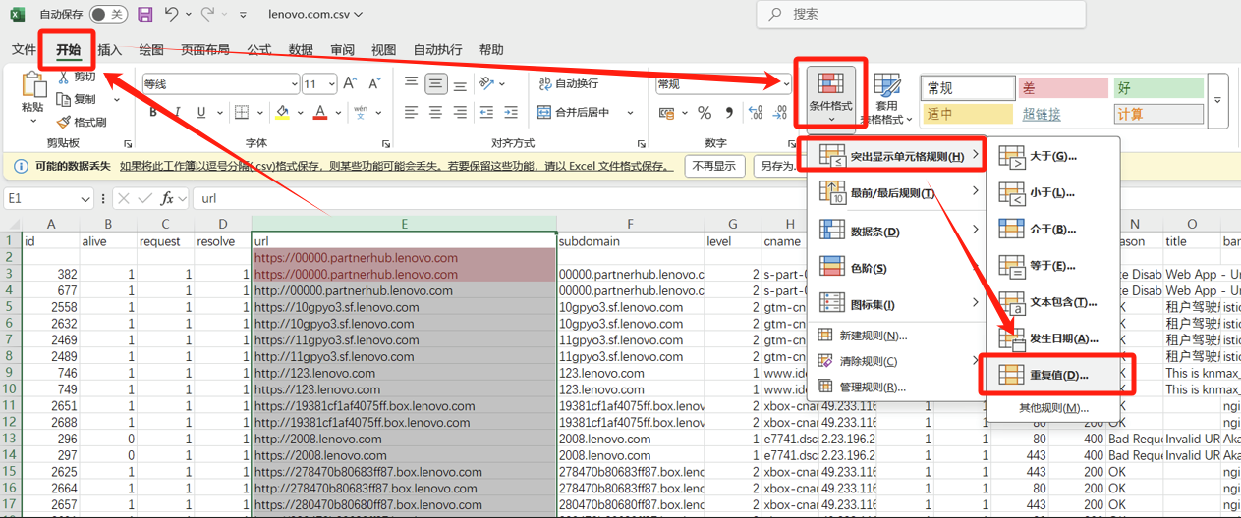Toggle center horizontal alignment
The width and height of the screenshot is (1241, 518).
436,112
